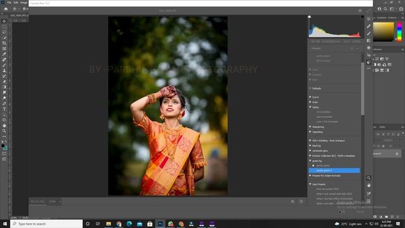This screenshot has width=405, height=228.
Task: Expand the black bg preset group
Action: pyautogui.click(x=310, y=146)
